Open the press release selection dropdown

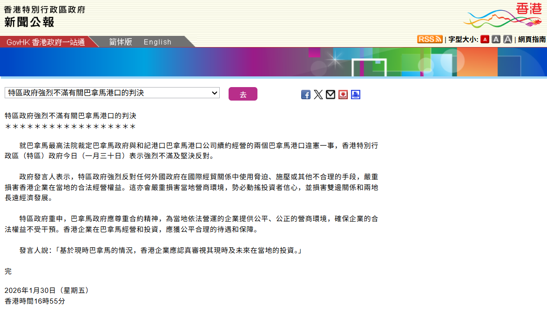pyautogui.click(x=111, y=93)
